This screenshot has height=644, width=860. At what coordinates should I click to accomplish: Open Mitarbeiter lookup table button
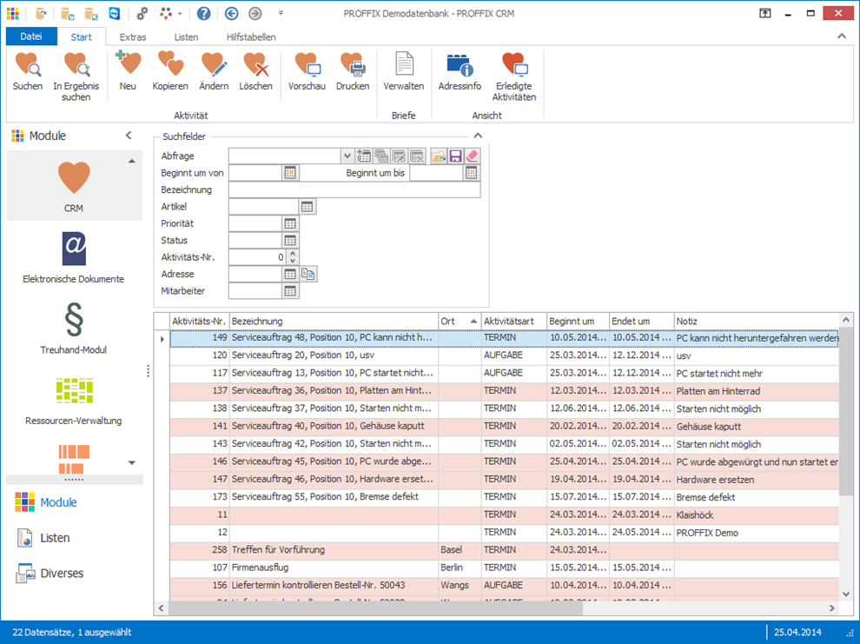pyautogui.click(x=290, y=291)
